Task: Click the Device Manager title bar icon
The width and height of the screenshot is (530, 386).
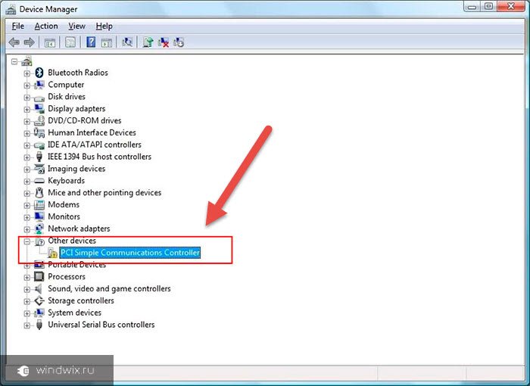Action: tap(11, 10)
